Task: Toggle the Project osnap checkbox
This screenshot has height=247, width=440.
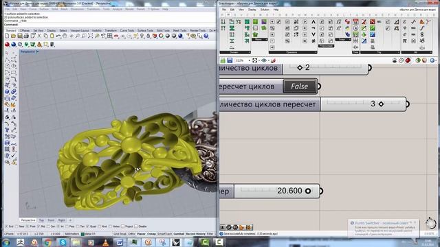Action: [123, 226]
